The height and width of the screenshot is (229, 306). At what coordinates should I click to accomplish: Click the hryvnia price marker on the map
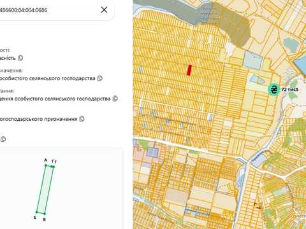274,89
